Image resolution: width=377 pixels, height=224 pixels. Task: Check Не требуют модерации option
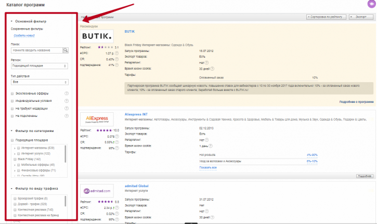click(x=12, y=109)
